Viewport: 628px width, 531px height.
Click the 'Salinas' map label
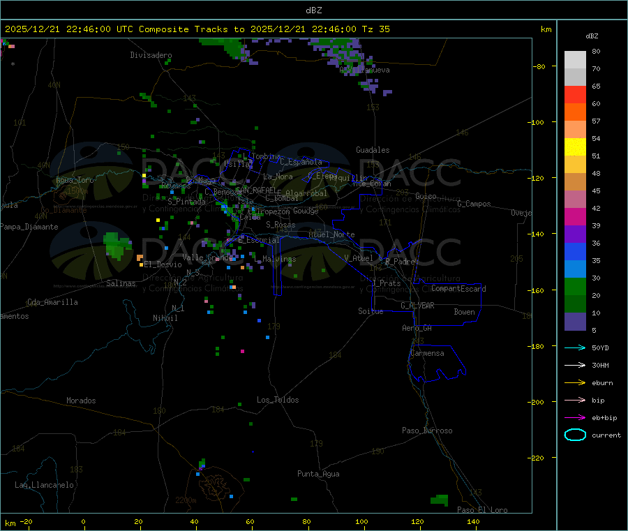[x=121, y=283]
